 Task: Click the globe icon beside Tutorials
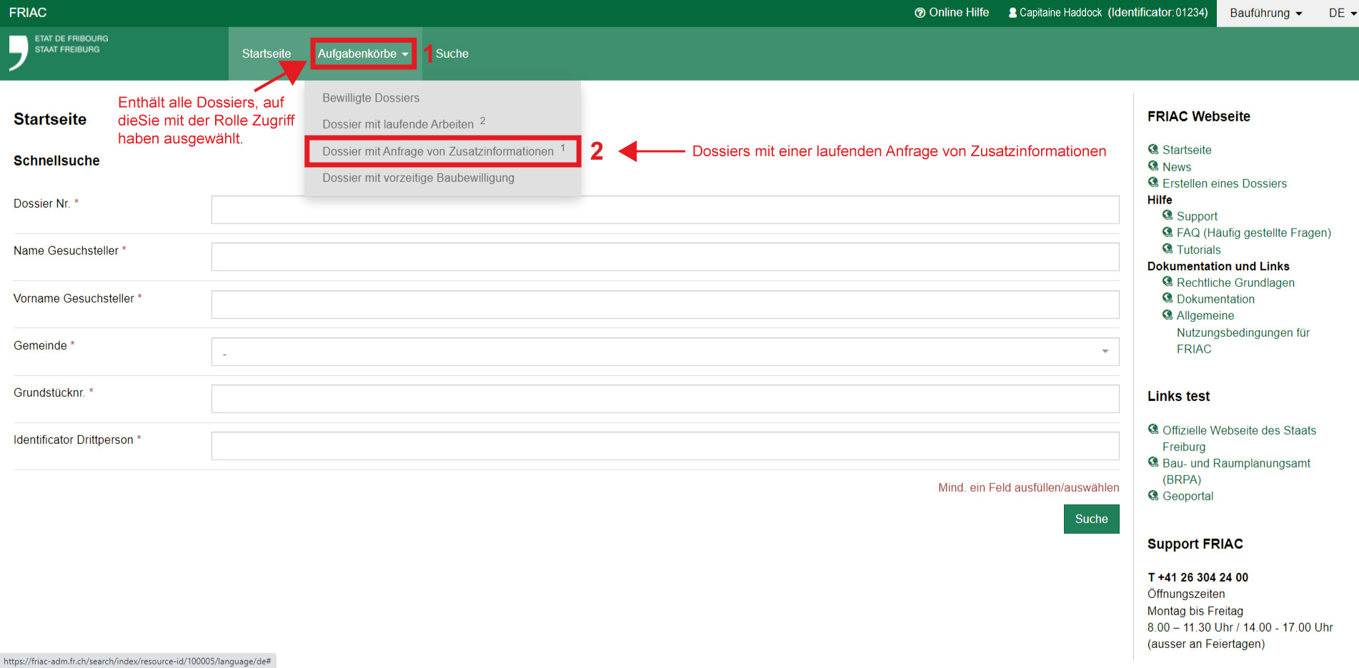(x=1167, y=249)
